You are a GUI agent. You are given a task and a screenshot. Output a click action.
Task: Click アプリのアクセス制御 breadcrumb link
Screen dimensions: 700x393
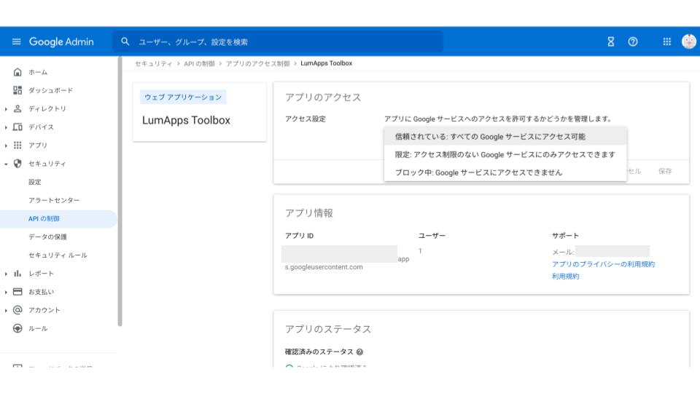pos(257,63)
